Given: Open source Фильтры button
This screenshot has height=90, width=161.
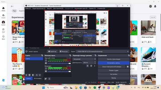Looking at the screenshot, I should (x=64, y=51).
